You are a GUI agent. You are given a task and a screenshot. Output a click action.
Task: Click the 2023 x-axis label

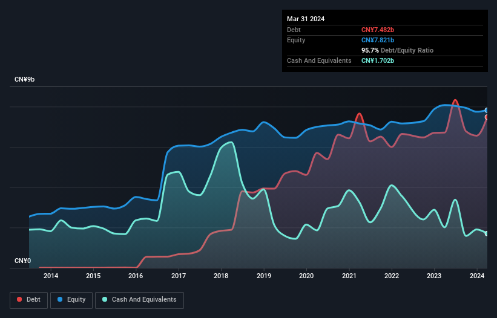tap(434, 276)
